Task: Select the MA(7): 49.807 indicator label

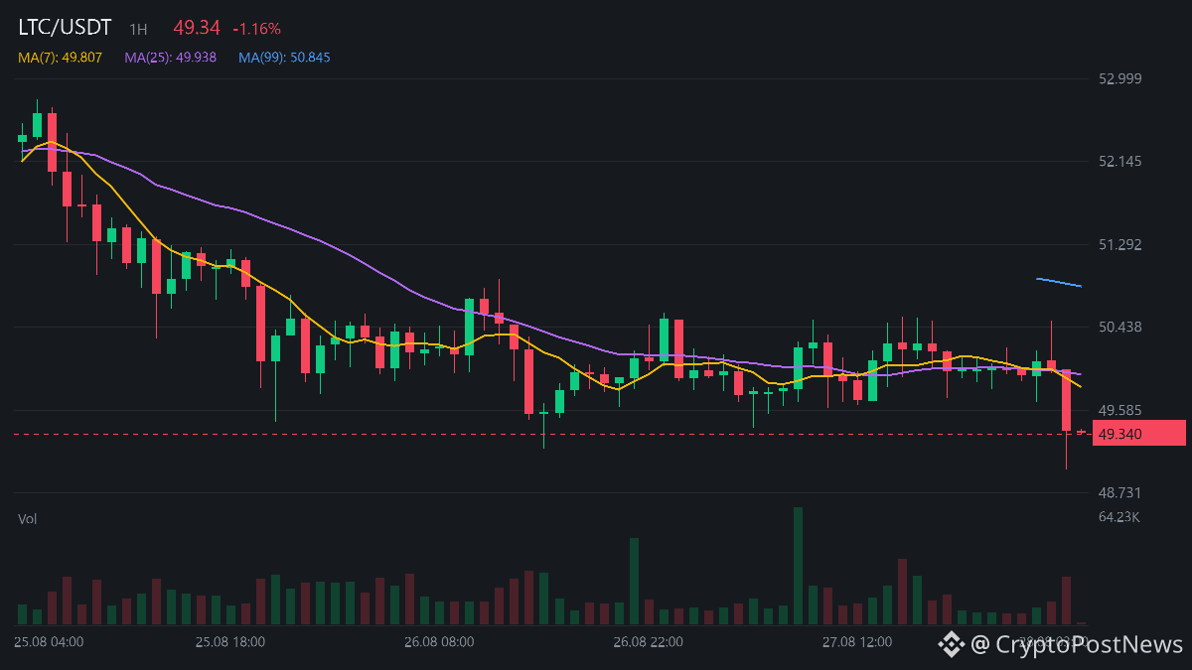Action: (60, 58)
